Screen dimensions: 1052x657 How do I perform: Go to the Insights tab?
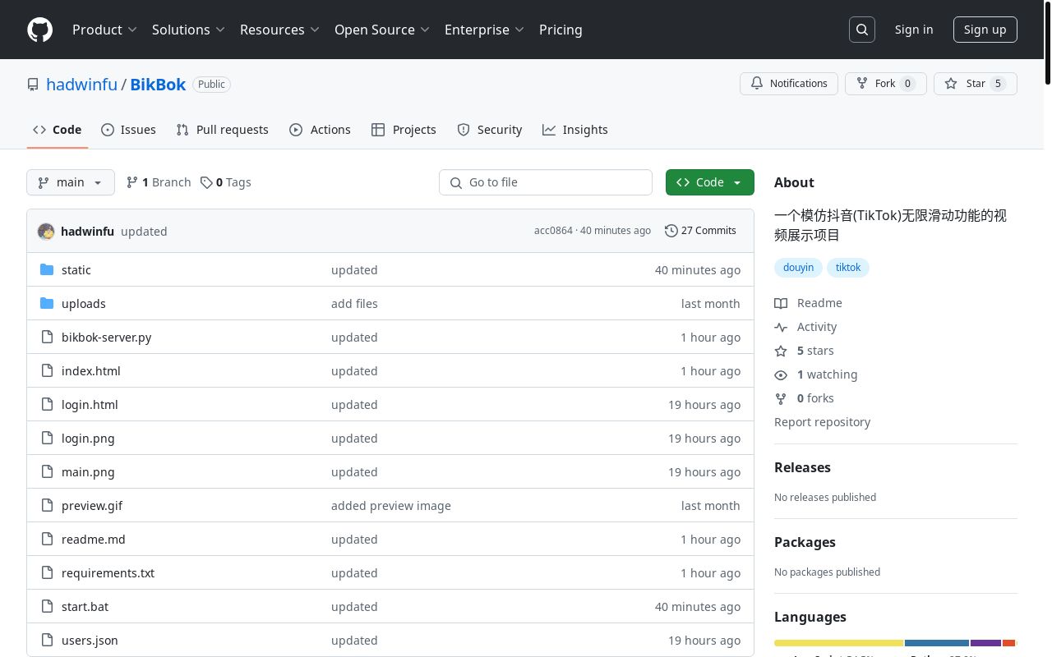point(574,130)
